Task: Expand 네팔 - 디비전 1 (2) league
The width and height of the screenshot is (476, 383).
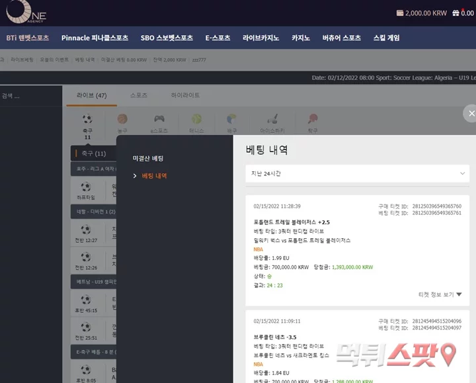Action: 93,212
